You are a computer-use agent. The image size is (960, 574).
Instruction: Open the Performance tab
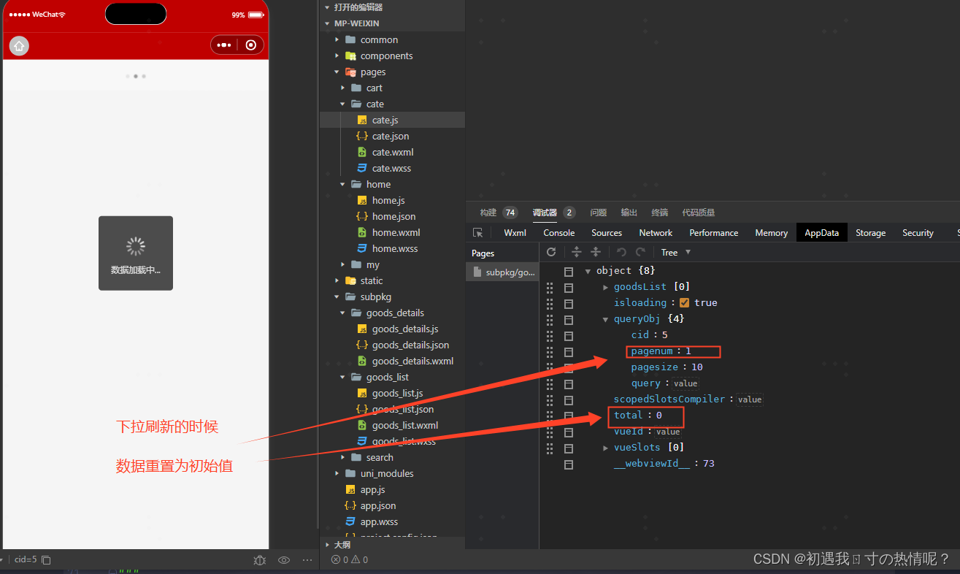click(714, 233)
